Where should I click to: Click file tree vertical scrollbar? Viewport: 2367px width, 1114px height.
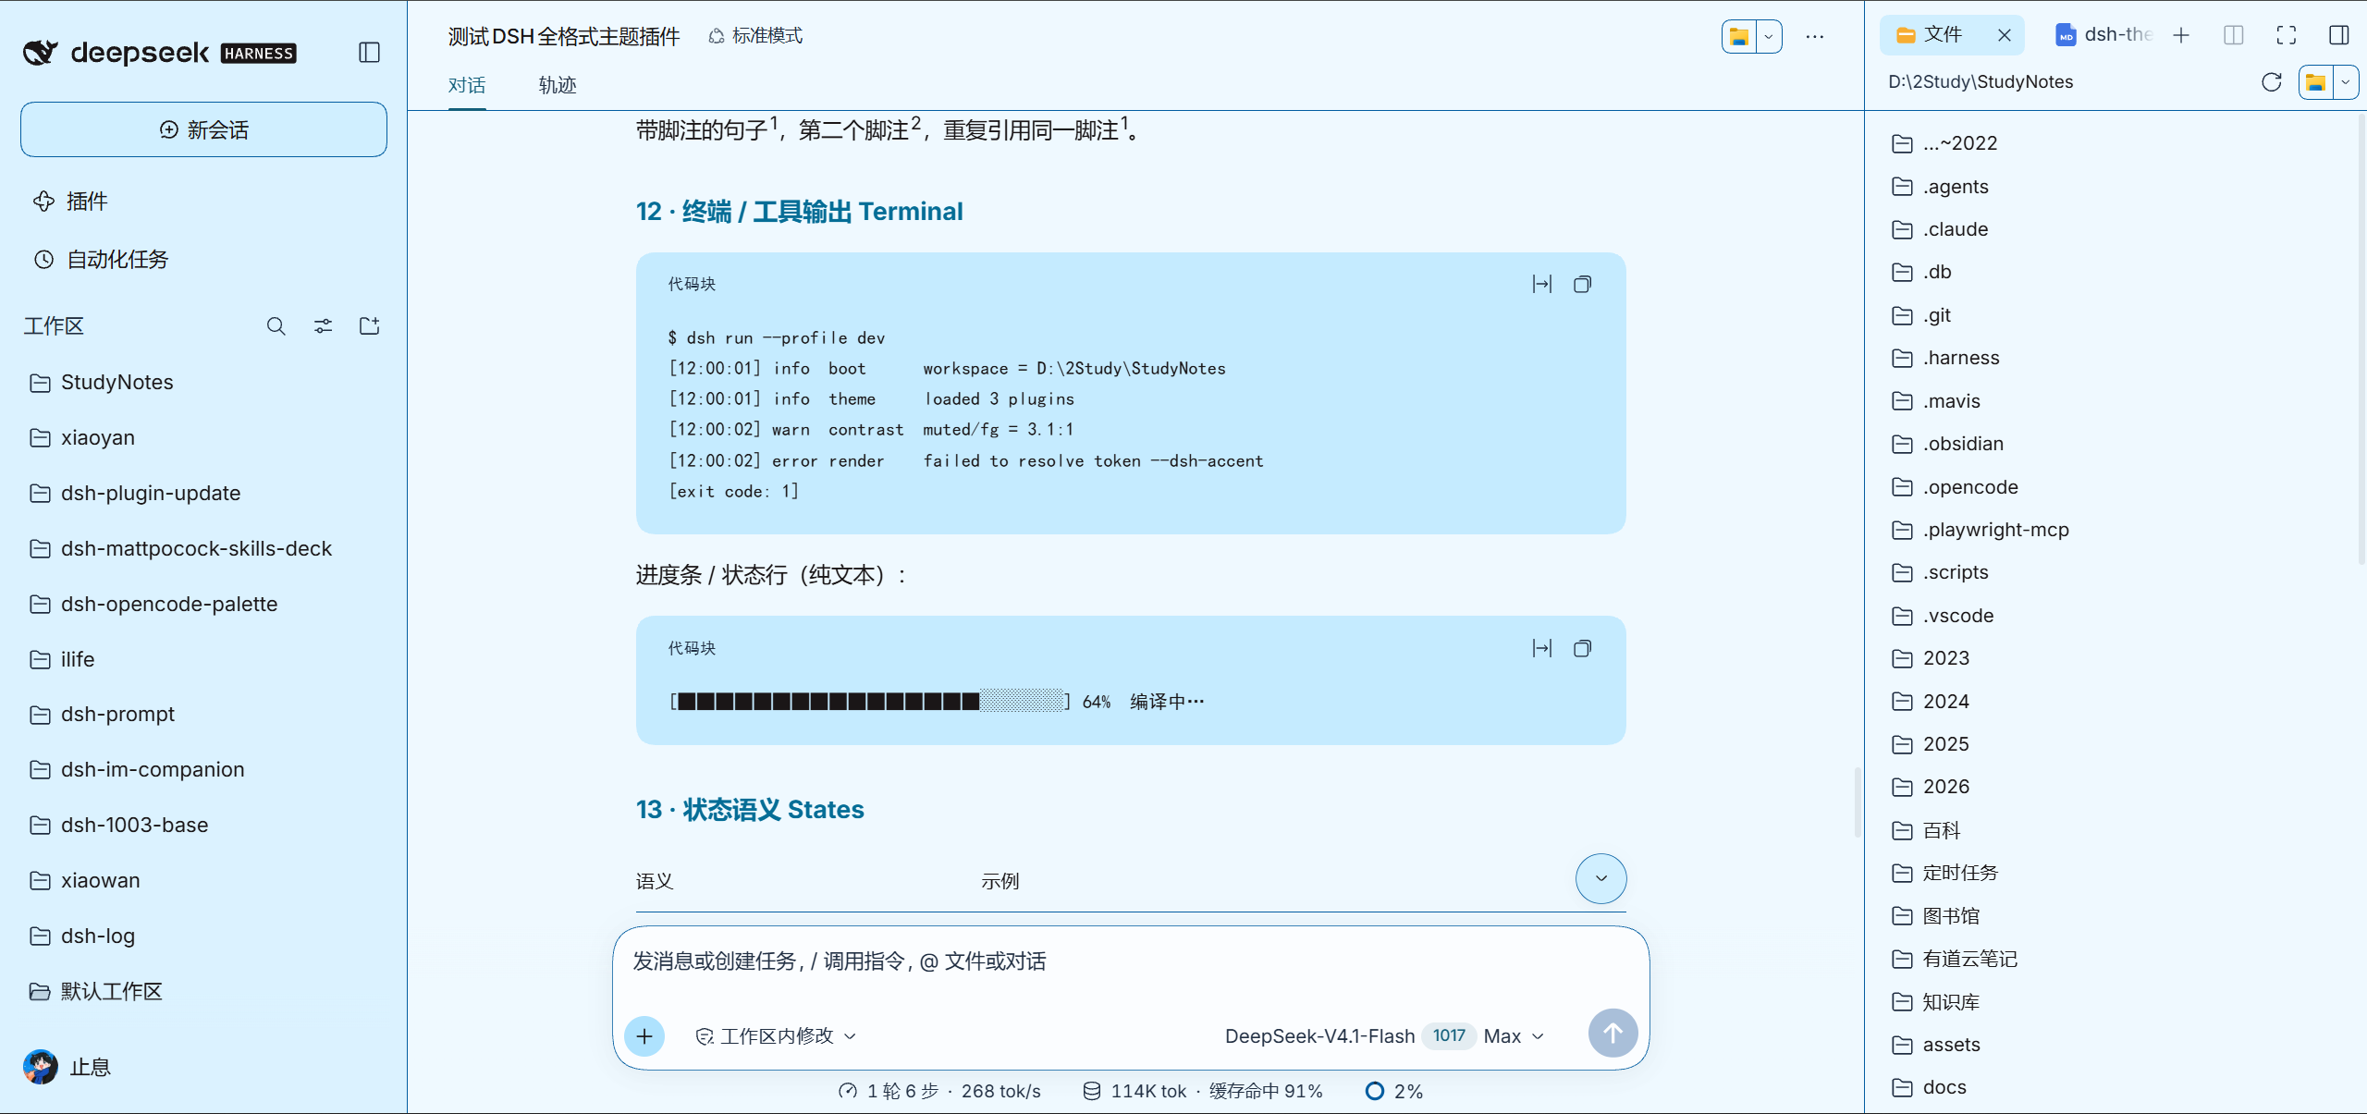point(2362,337)
